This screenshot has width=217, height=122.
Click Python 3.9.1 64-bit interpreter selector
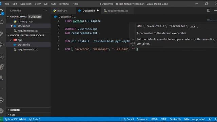point(15,119)
